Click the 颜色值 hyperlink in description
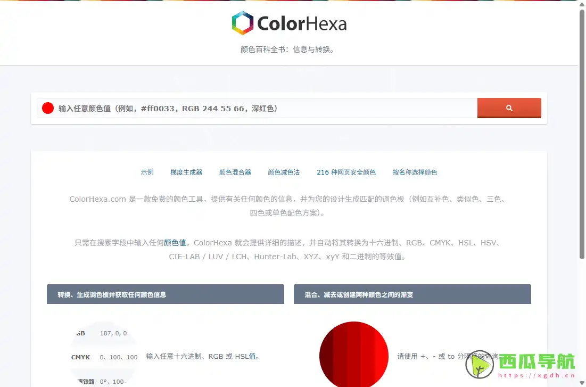 point(175,243)
